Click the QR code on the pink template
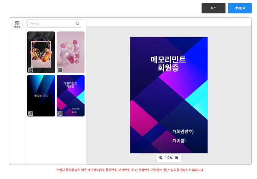The height and width of the screenshot is (179, 257). coord(60,70)
